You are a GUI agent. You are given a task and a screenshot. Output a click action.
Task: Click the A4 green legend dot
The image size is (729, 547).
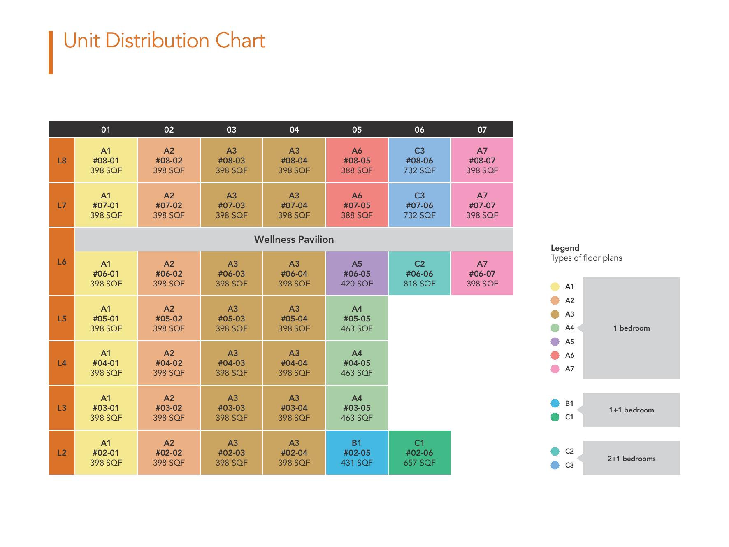coord(555,328)
